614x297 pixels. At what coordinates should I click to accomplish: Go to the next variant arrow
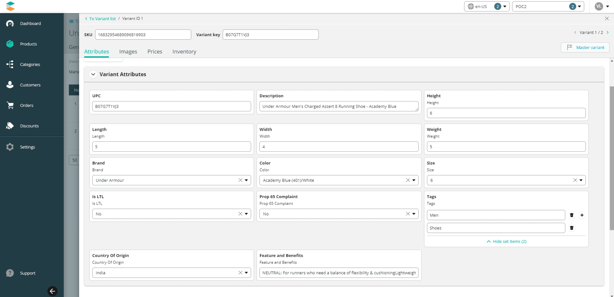click(x=608, y=32)
